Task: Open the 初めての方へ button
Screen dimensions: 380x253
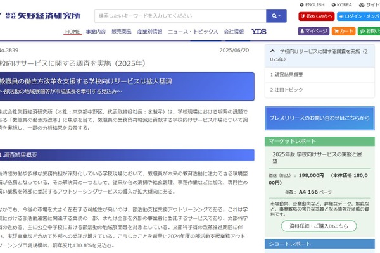Action: click(317, 16)
